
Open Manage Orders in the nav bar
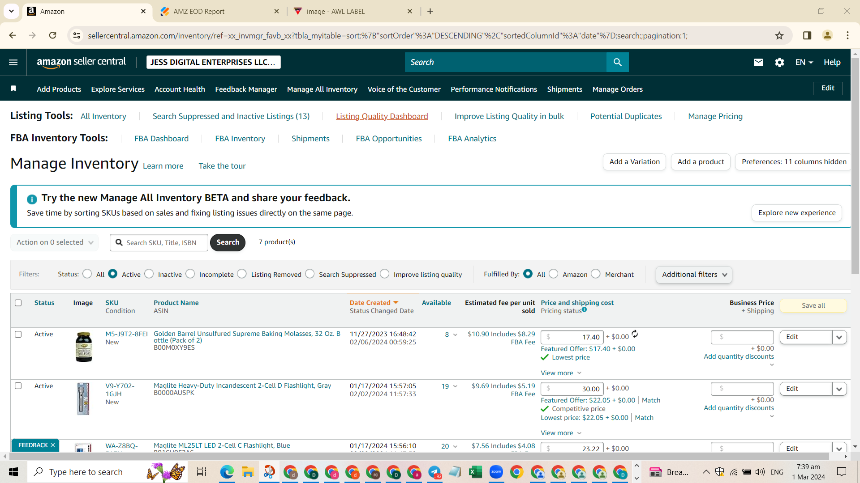[617, 89]
